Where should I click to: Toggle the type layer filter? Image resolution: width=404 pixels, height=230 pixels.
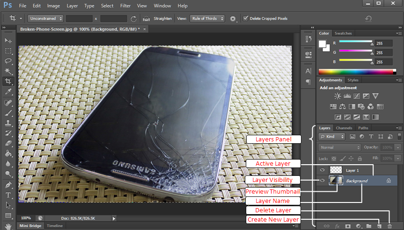[x=371, y=137]
